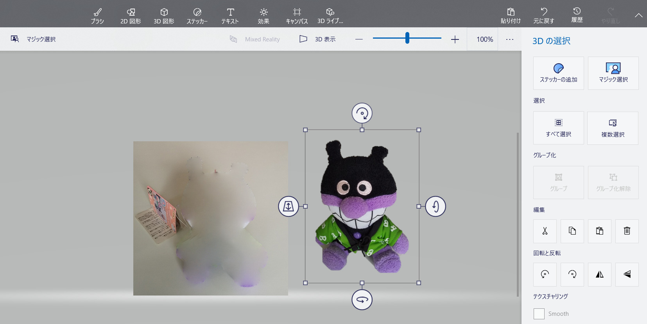The width and height of the screenshot is (647, 324).
Task: Click the マジック選択 button in side panel
Action: pyautogui.click(x=613, y=73)
